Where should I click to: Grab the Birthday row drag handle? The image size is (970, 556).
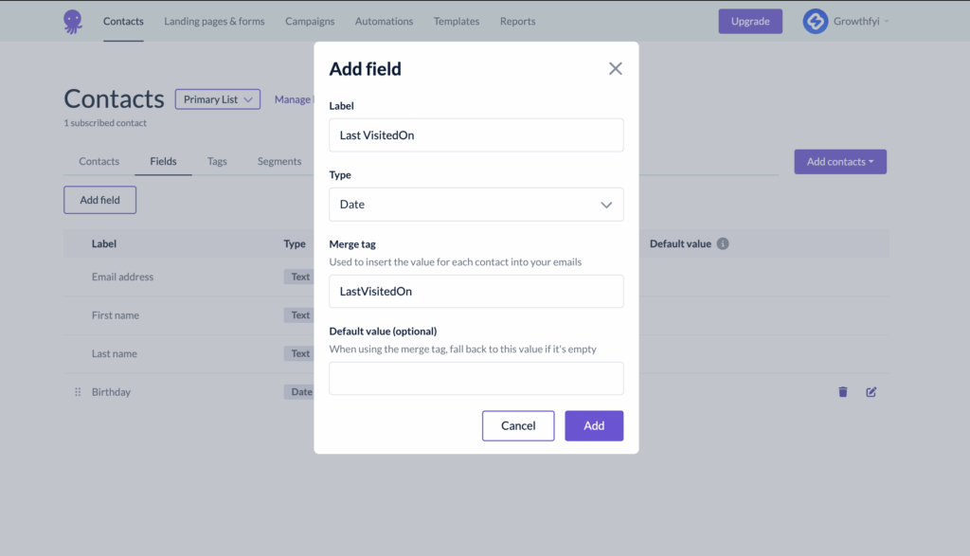tap(78, 392)
